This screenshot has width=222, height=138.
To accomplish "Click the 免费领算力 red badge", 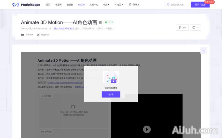I will click(x=209, y=2).
